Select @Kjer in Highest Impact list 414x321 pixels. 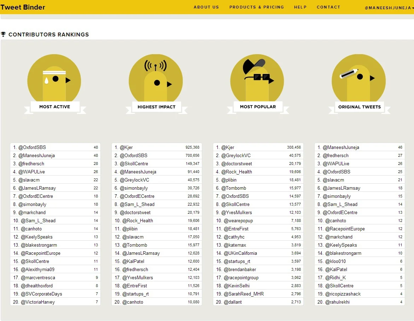point(126,147)
